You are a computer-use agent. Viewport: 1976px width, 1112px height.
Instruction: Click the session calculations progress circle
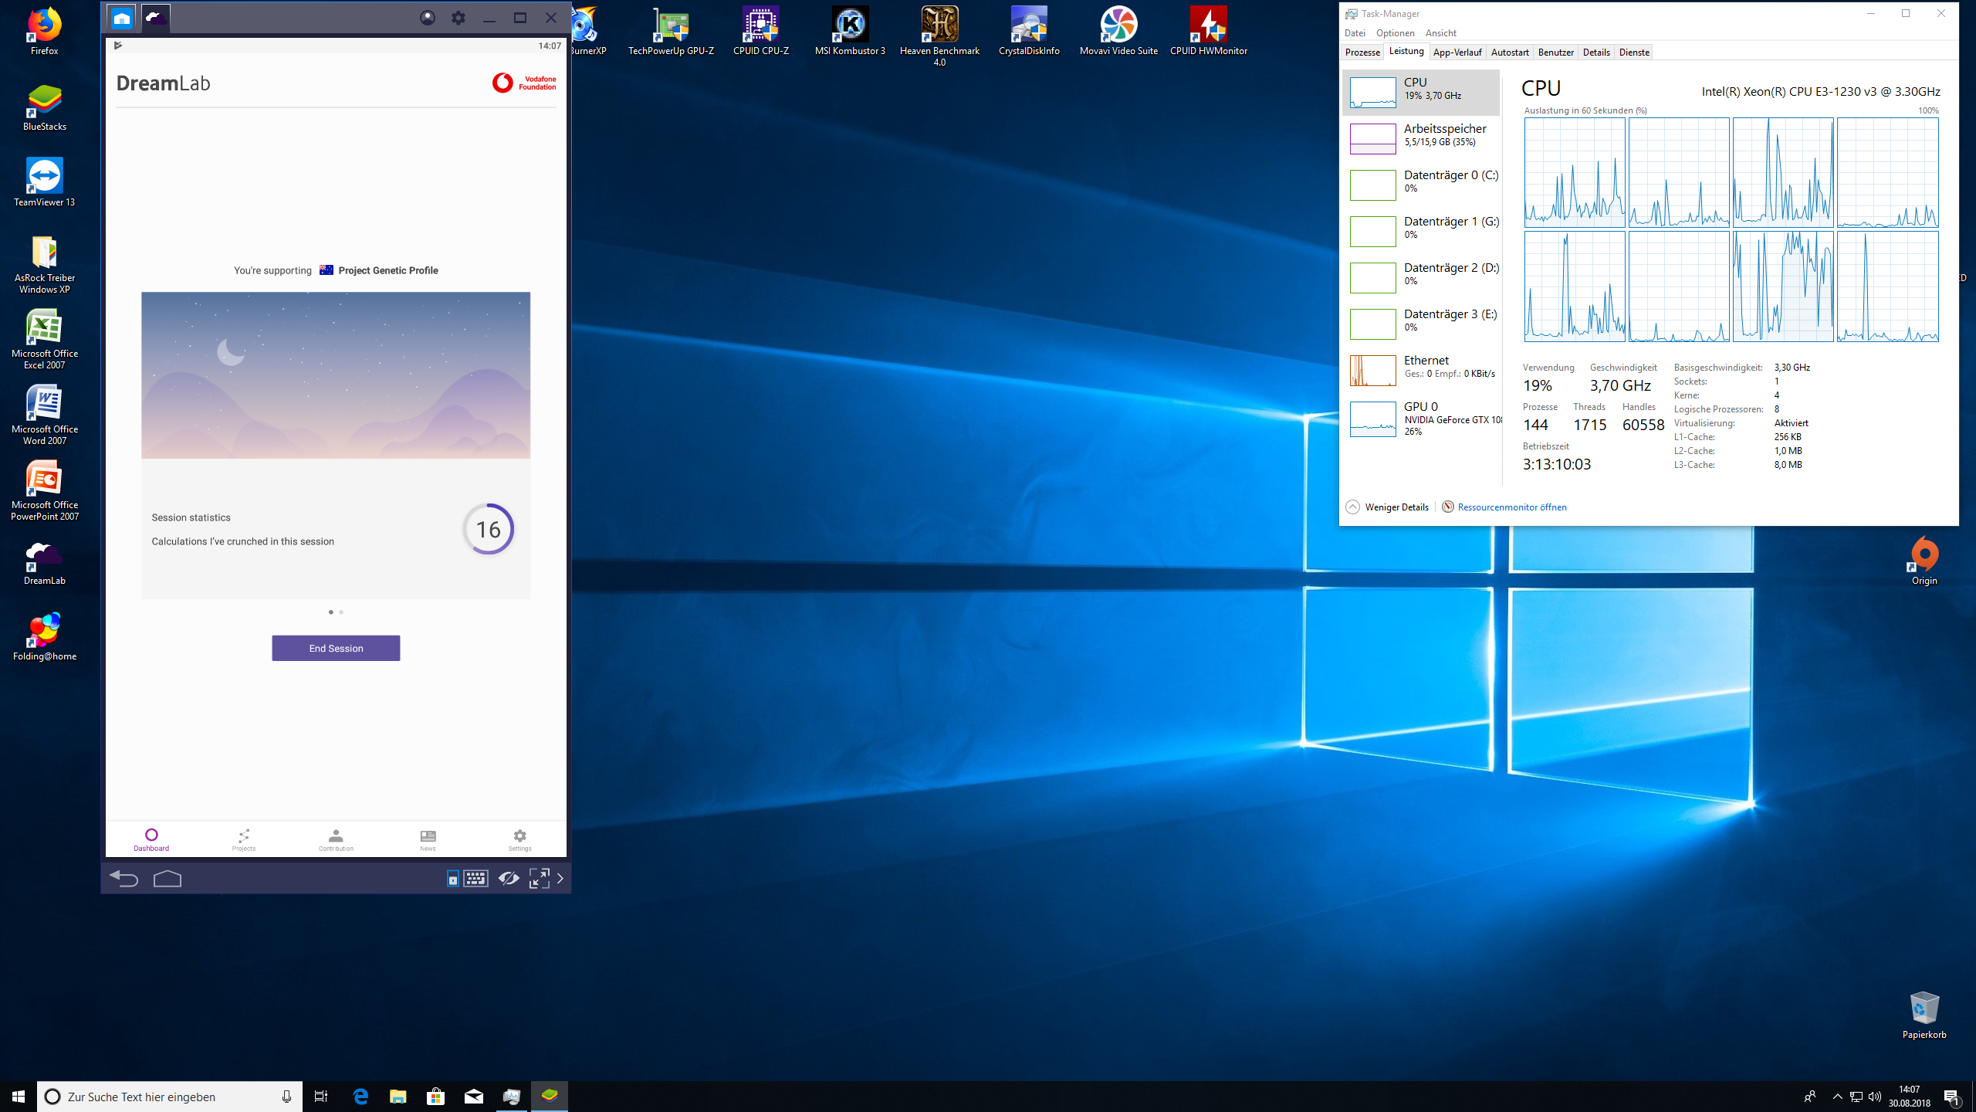[489, 529]
